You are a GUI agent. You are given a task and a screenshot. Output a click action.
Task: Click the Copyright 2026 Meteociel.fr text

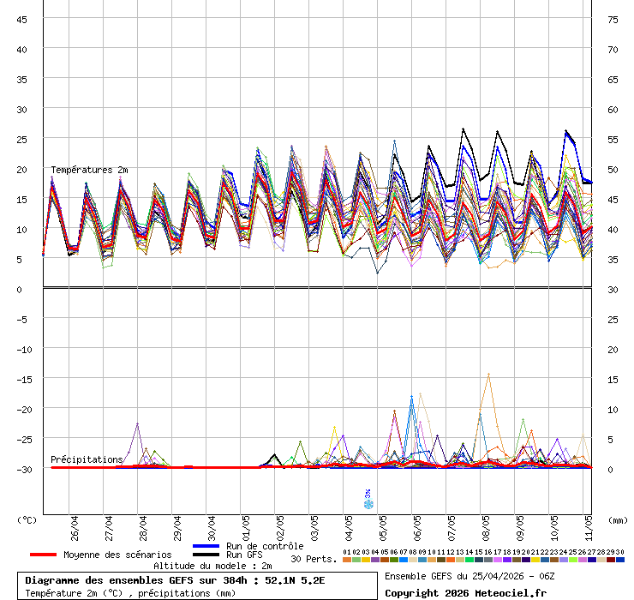point(465,593)
